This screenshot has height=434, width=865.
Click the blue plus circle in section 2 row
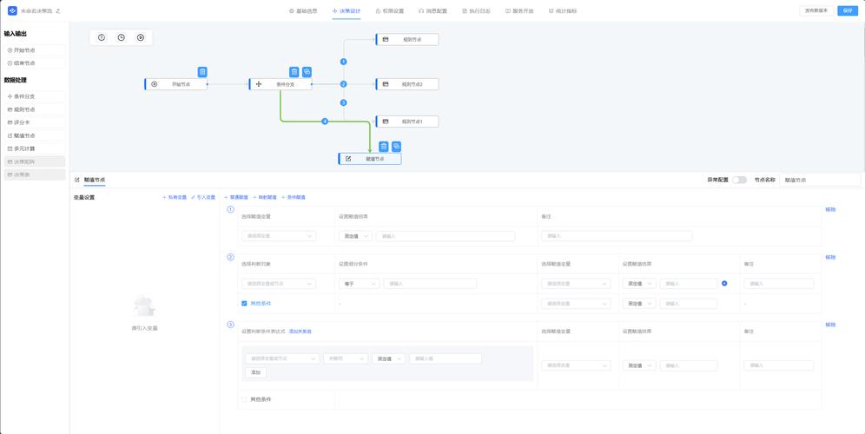coord(724,284)
